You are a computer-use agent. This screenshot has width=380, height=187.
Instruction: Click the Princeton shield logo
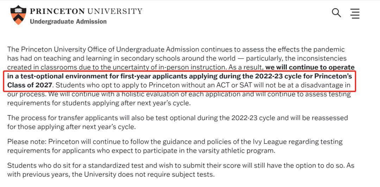pyautogui.click(x=19, y=15)
